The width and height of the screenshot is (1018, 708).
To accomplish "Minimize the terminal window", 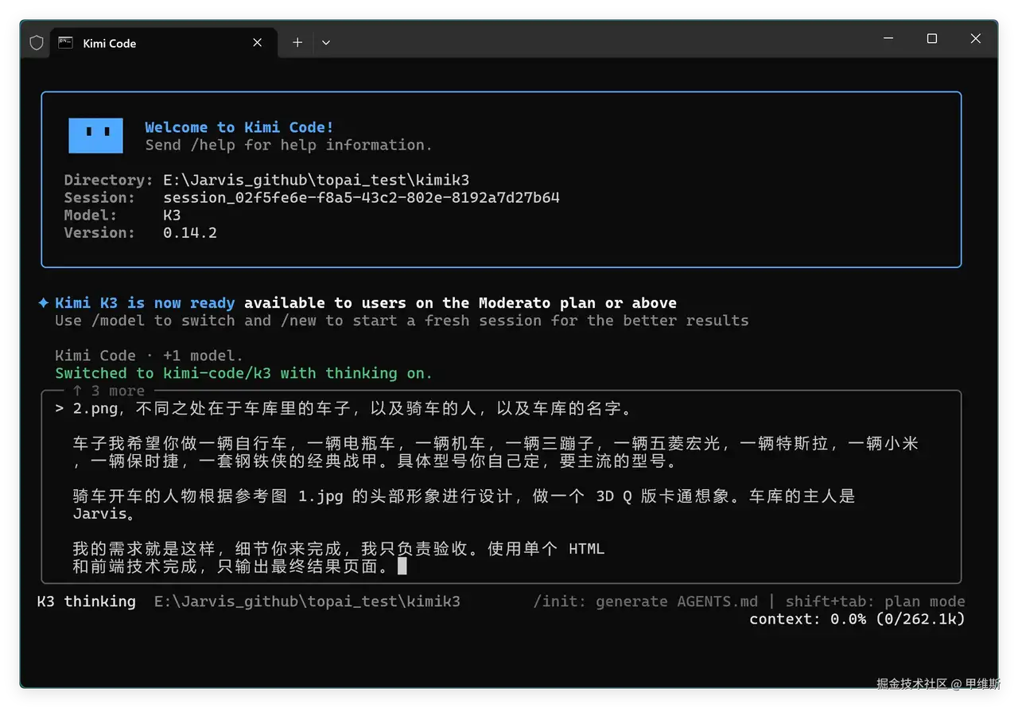I will click(888, 38).
